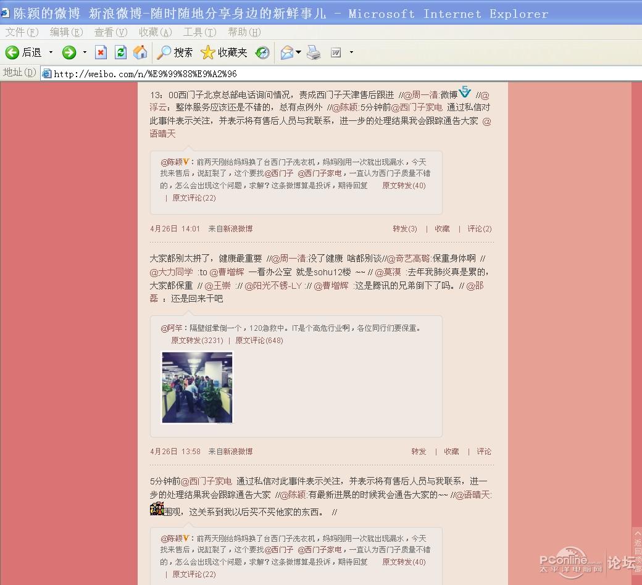Screen dimensions: 642x585
Task: Open the dropdown arrow after the Word icon
Action: tap(351, 52)
